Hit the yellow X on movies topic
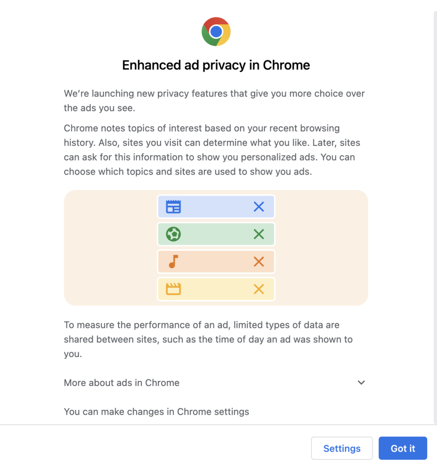This screenshot has width=437, height=467. (259, 289)
